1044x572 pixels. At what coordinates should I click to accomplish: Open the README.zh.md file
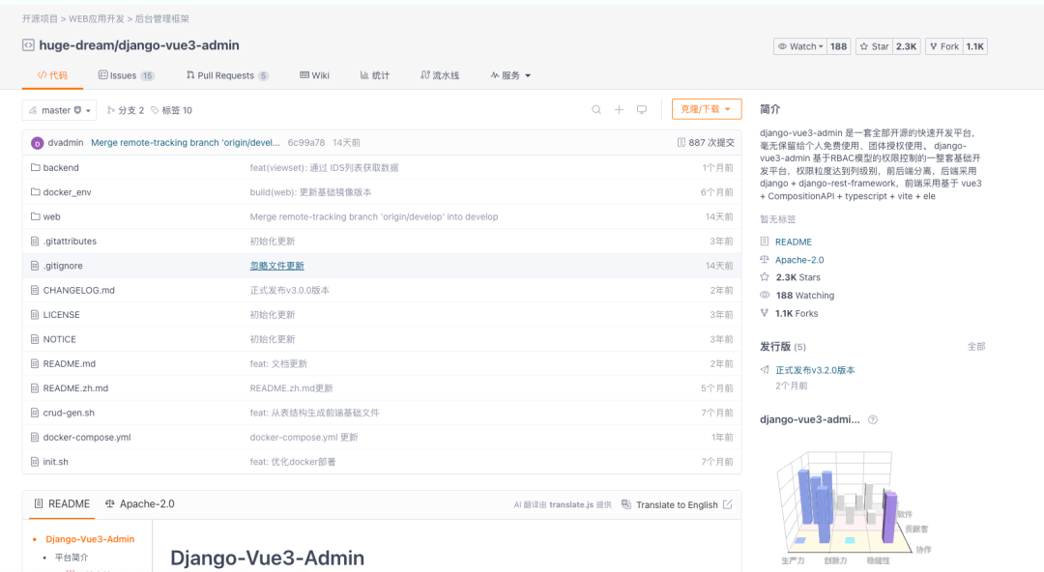(x=75, y=388)
